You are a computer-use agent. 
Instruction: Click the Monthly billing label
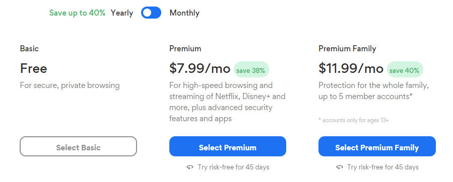(184, 13)
